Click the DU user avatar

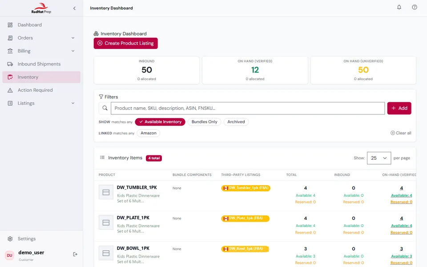9,255
